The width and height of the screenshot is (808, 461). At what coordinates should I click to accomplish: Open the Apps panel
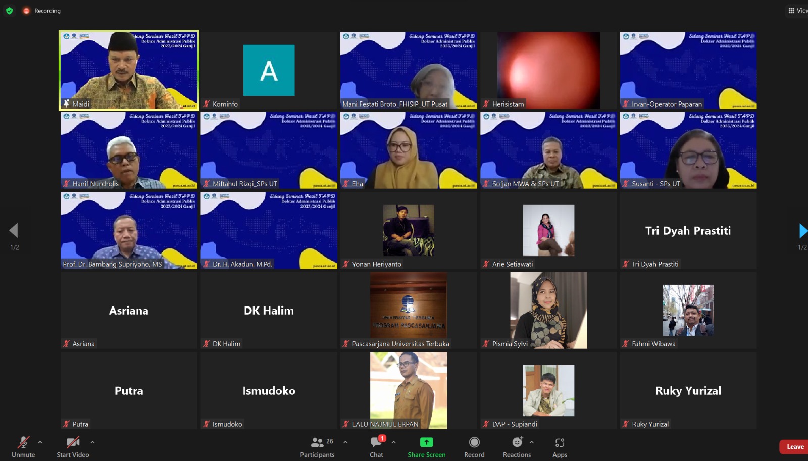(x=560, y=446)
